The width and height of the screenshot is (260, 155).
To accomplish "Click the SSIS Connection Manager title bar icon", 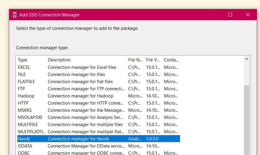I will tap(15, 15).
